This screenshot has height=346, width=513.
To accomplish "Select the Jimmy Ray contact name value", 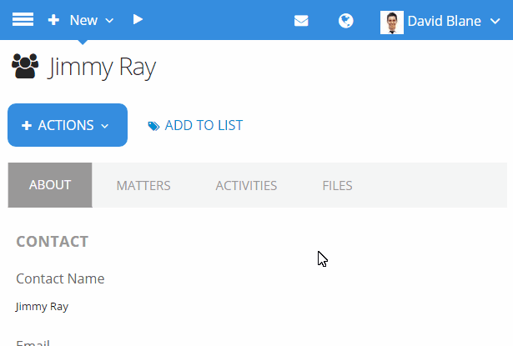I will (x=42, y=307).
